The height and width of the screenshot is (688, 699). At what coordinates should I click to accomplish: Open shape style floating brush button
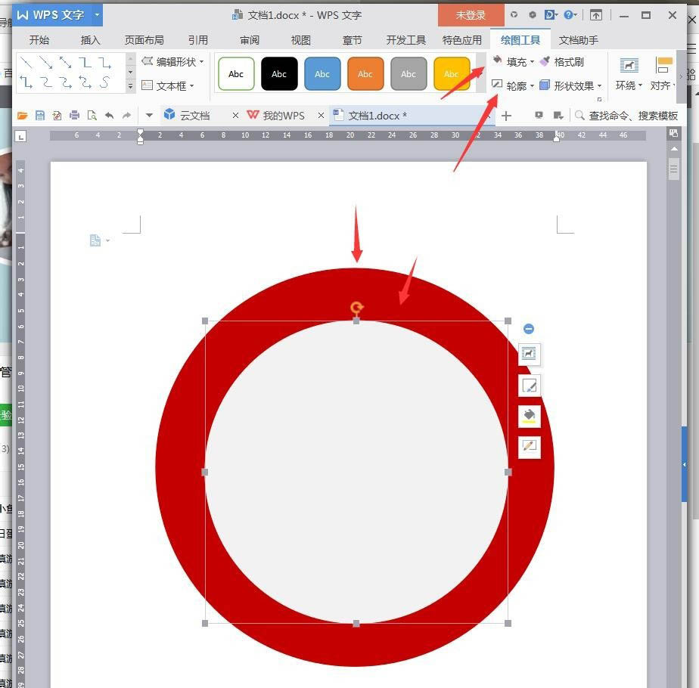tap(529, 386)
